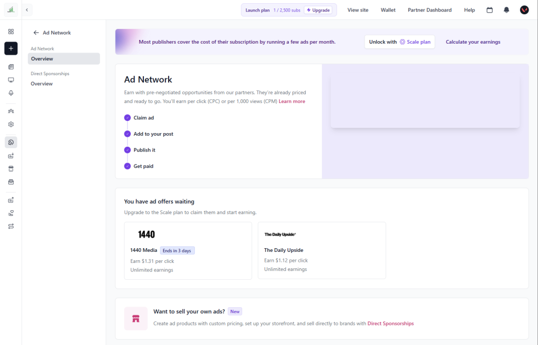Click the Upgrade button in top bar

click(318, 10)
